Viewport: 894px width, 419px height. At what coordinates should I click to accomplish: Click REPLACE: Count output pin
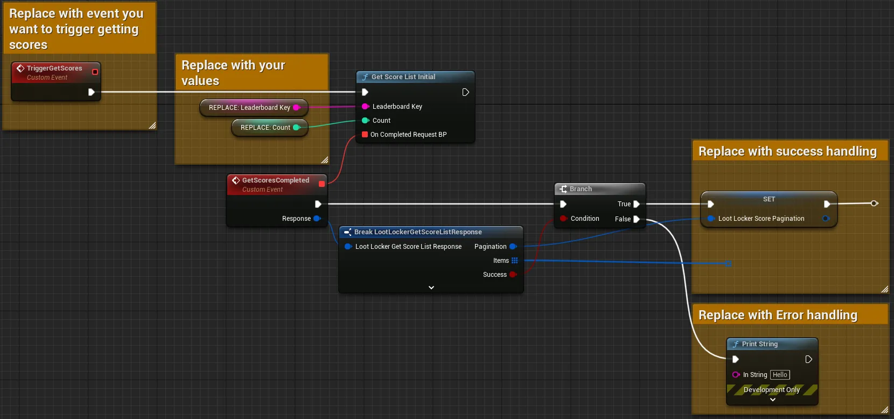[x=296, y=128]
